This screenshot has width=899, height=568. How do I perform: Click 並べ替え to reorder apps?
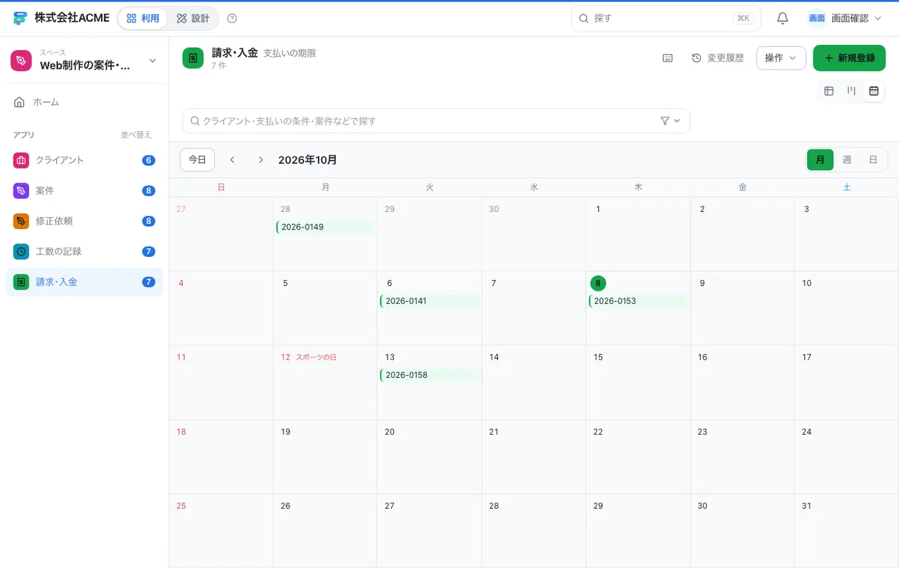pos(136,135)
